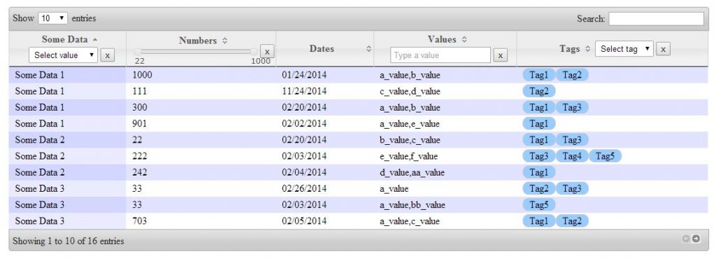The width and height of the screenshot is (716, 261).
Task: Reset Numbers slider x button
Action: [x=267, y=51]
